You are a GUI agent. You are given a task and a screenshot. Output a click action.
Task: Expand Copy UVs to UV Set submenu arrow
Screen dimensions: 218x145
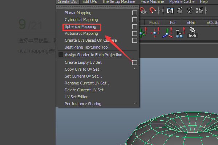point(134,69)
